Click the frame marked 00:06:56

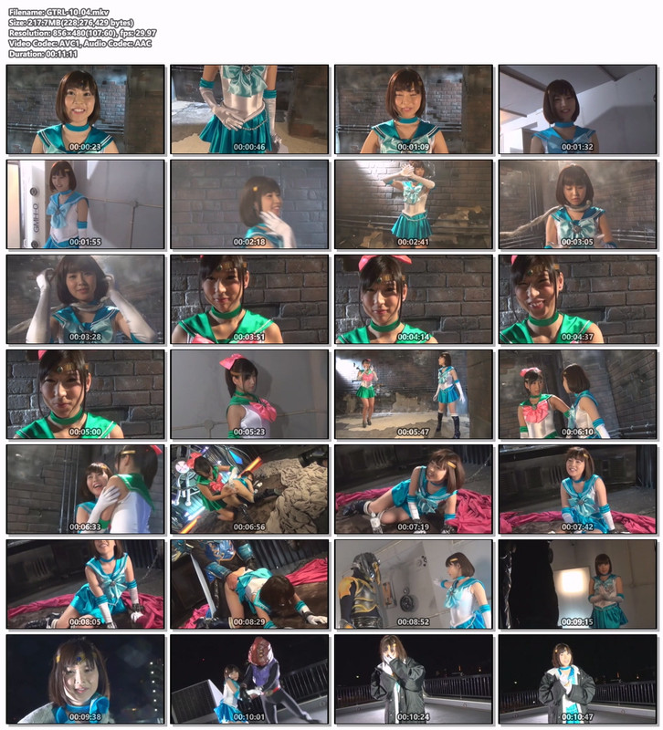tap(249, 489)
